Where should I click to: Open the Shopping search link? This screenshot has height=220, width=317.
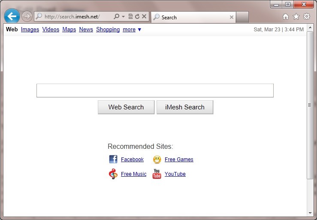pos(108,29)
